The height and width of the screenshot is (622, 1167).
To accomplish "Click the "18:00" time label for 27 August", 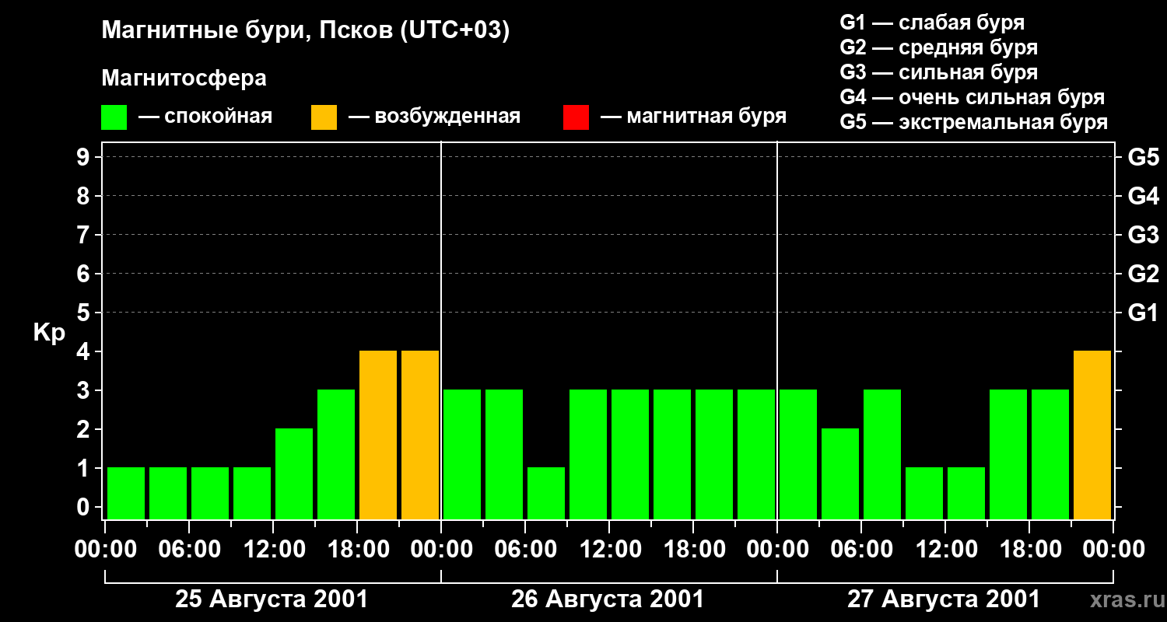I will [x=1029, y=550].
